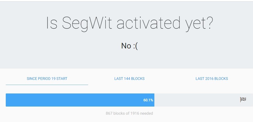Click the word SegWit in the heading
Image resolution: width=253 pixels, height=122 pixels.
tap(87, 24)
